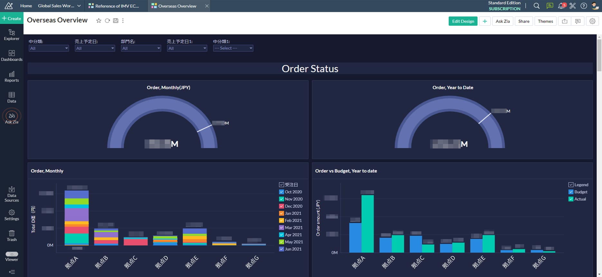Open Ask Zia in the sidebar
602x277 pixels.
[12, 117]
